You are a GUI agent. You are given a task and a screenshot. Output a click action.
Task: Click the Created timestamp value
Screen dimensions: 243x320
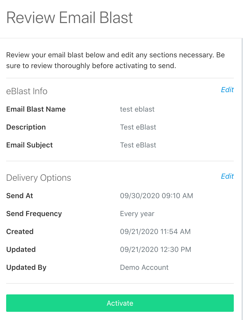click(x=155, y=231)
